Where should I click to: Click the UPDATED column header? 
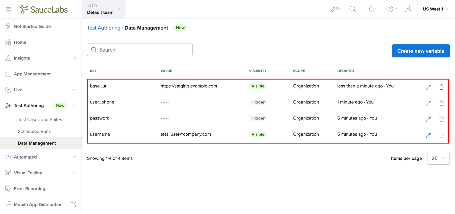pos(346,71)
